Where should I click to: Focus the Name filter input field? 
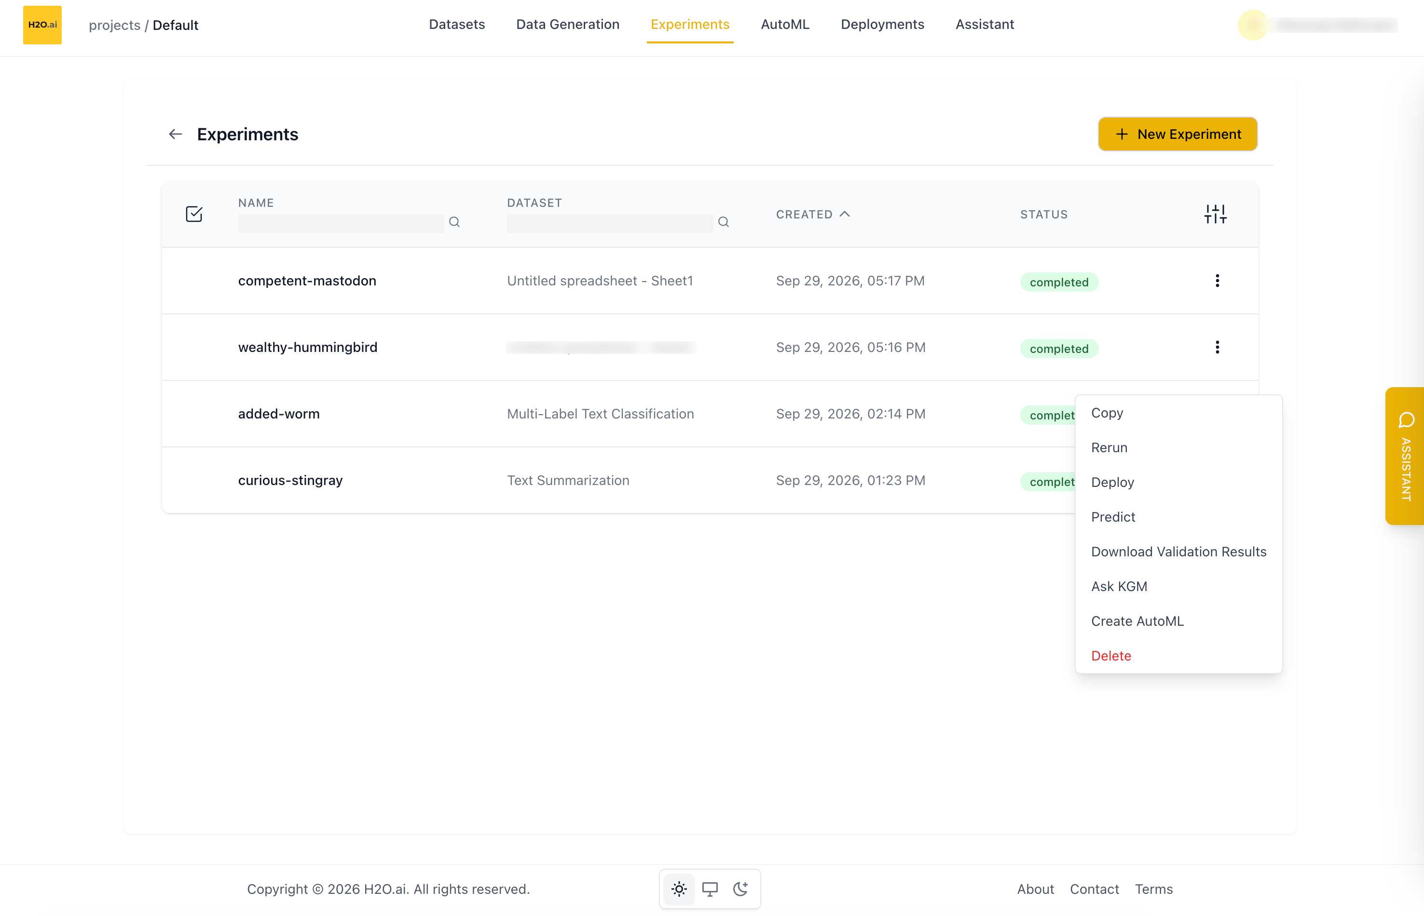(341, 223)
